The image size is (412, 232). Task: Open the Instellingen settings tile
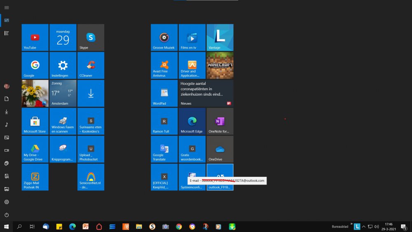[x=63, y=66]
